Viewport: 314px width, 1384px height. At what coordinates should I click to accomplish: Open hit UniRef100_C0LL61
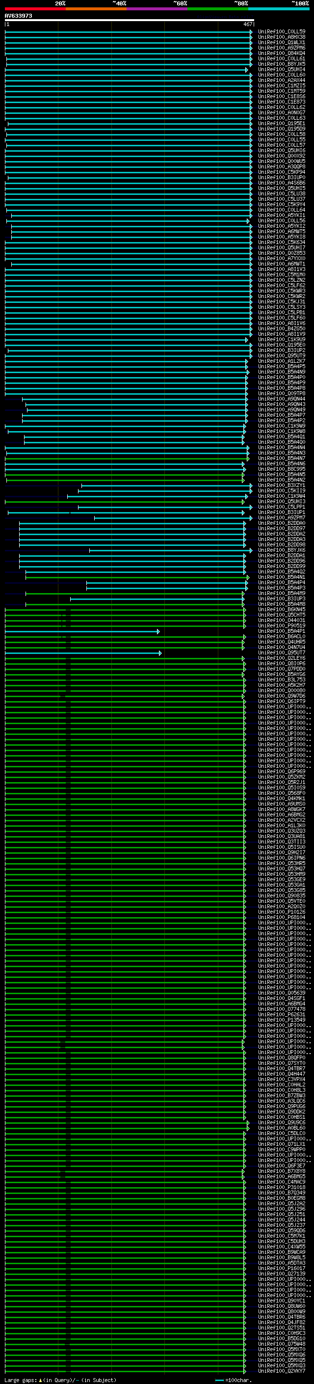pos(282,58)
